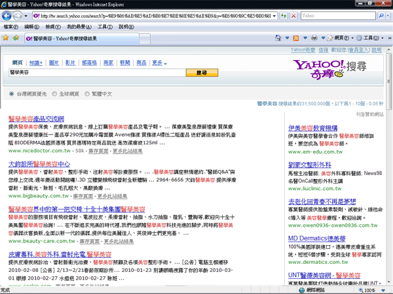Click the empty New Tab button

tap(145, 39)
